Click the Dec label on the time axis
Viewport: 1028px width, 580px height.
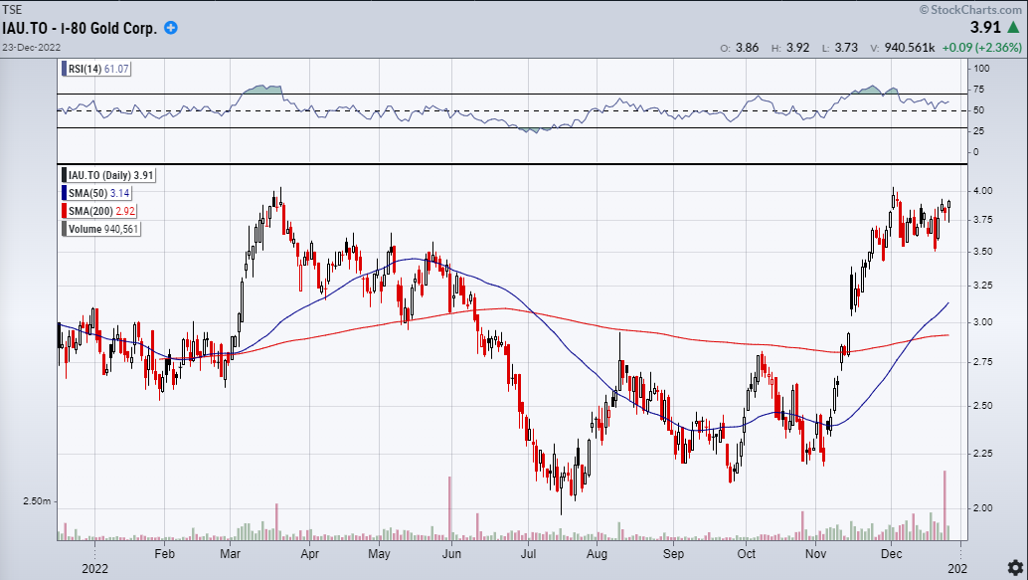click(x=891, y=554)
